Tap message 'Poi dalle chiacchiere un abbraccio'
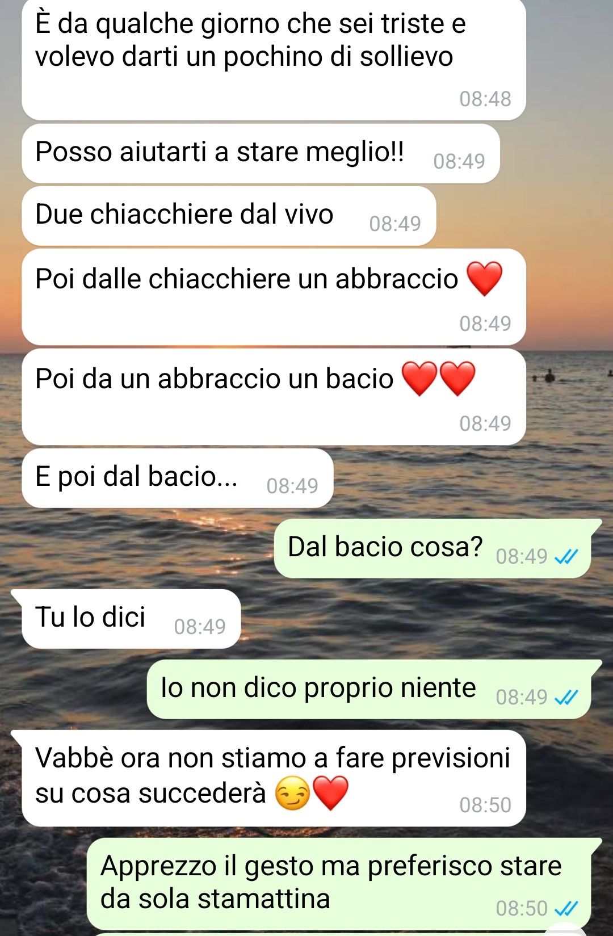The width and height of the screenshot is (613, 936). point(274,297)
